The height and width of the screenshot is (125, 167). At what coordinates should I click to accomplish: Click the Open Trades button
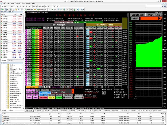click(154, 15)
